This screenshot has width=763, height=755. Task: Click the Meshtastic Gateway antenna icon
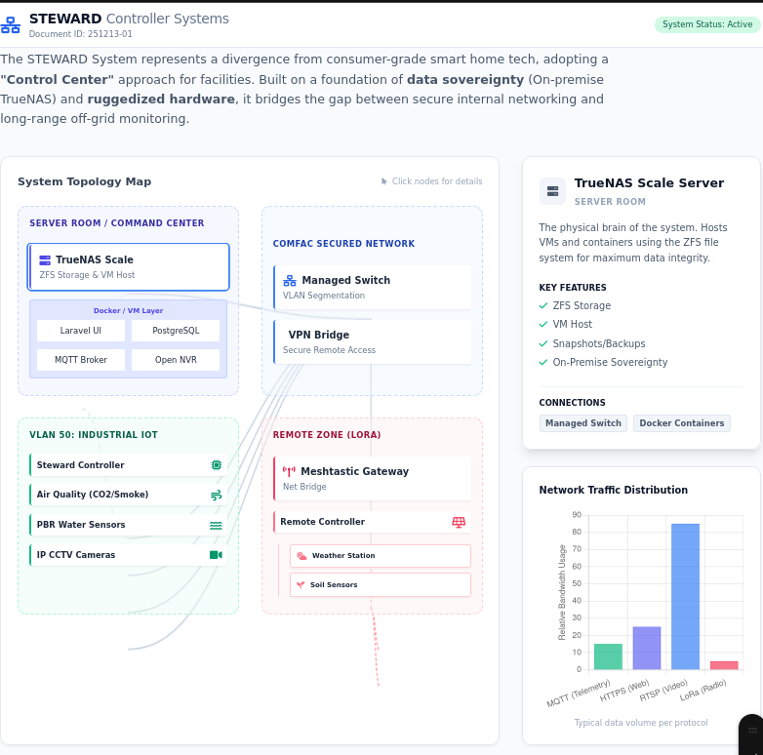289,472
